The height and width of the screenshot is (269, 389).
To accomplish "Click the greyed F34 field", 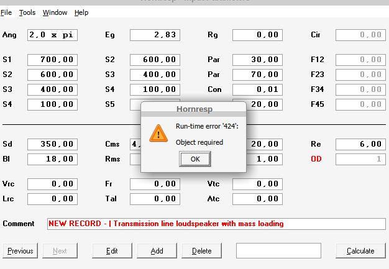I will [360, 89].
